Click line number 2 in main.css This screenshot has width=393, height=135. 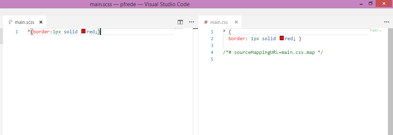pyautogui.click(x=212, y=39)
